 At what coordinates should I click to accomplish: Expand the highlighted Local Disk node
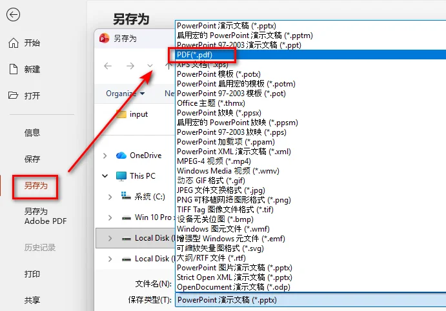[x=110, y=238]
